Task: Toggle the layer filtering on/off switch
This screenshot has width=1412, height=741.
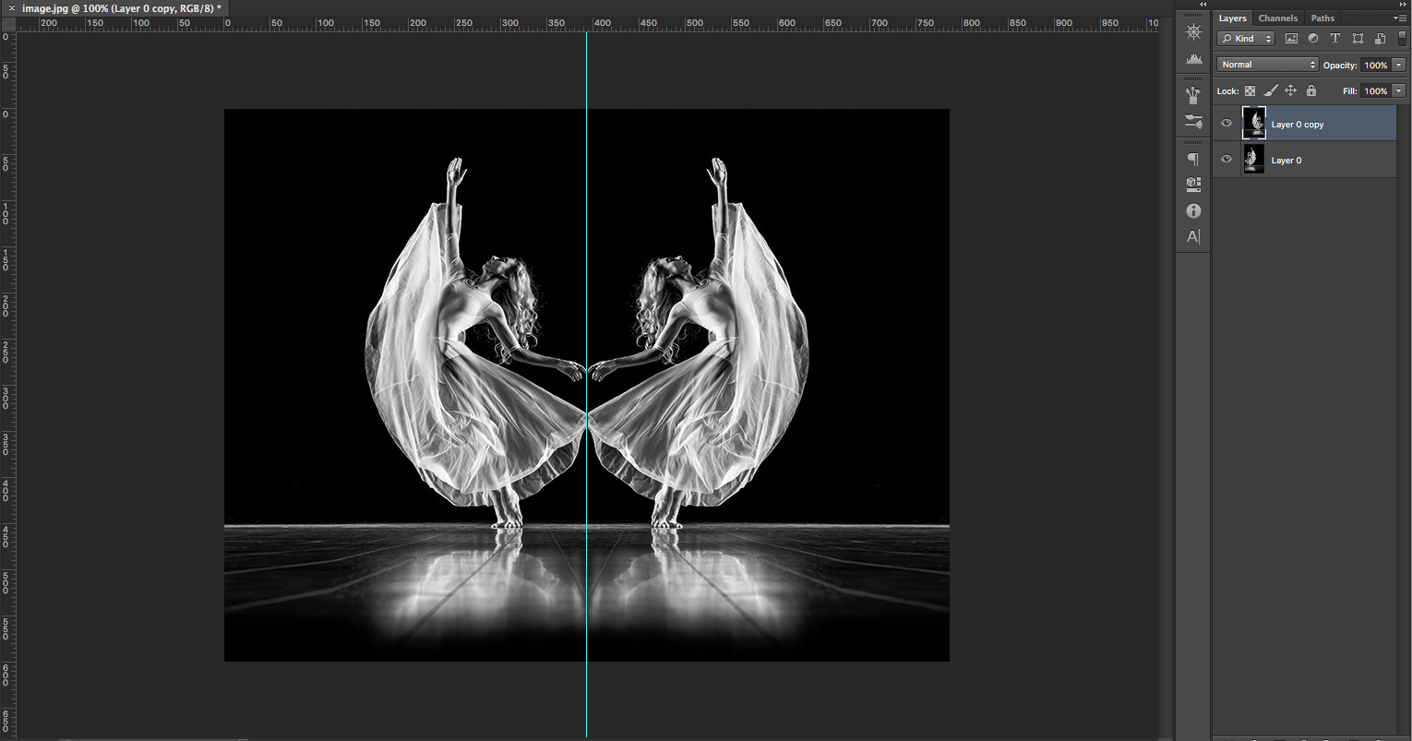Action: pyautogui.click(x=1402, y=38)
